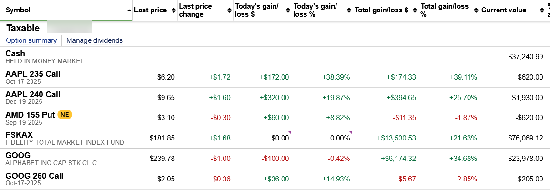Sort by Symbol column arrow icon

[129, 10]
